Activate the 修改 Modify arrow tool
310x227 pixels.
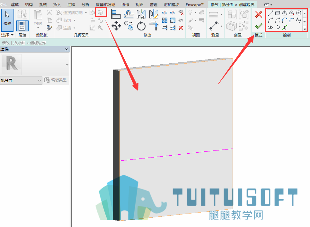click(x=7, y=20)
